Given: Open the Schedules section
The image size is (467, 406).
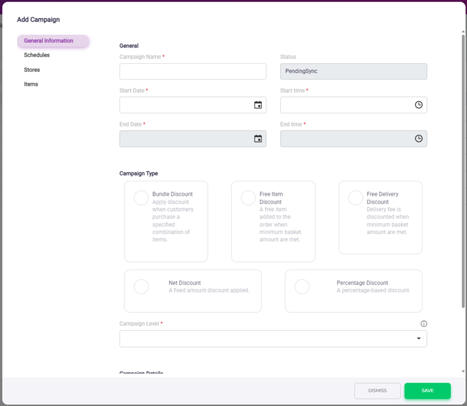Looking at the screenshot, I should coord(37,55).
